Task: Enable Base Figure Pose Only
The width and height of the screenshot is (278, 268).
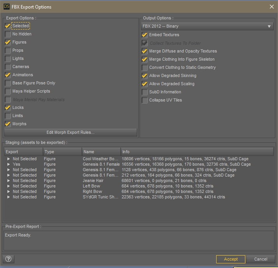Action: [x=8, y=83]
